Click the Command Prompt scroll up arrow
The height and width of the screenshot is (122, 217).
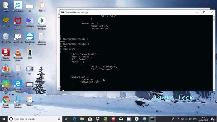[x=214, y=16]
